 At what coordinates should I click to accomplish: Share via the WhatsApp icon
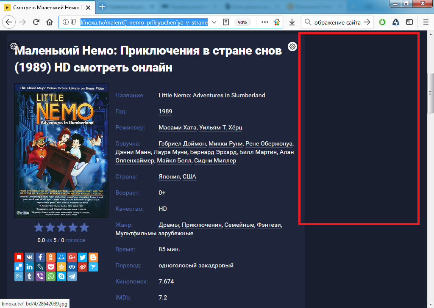click(x=51, y=276)
